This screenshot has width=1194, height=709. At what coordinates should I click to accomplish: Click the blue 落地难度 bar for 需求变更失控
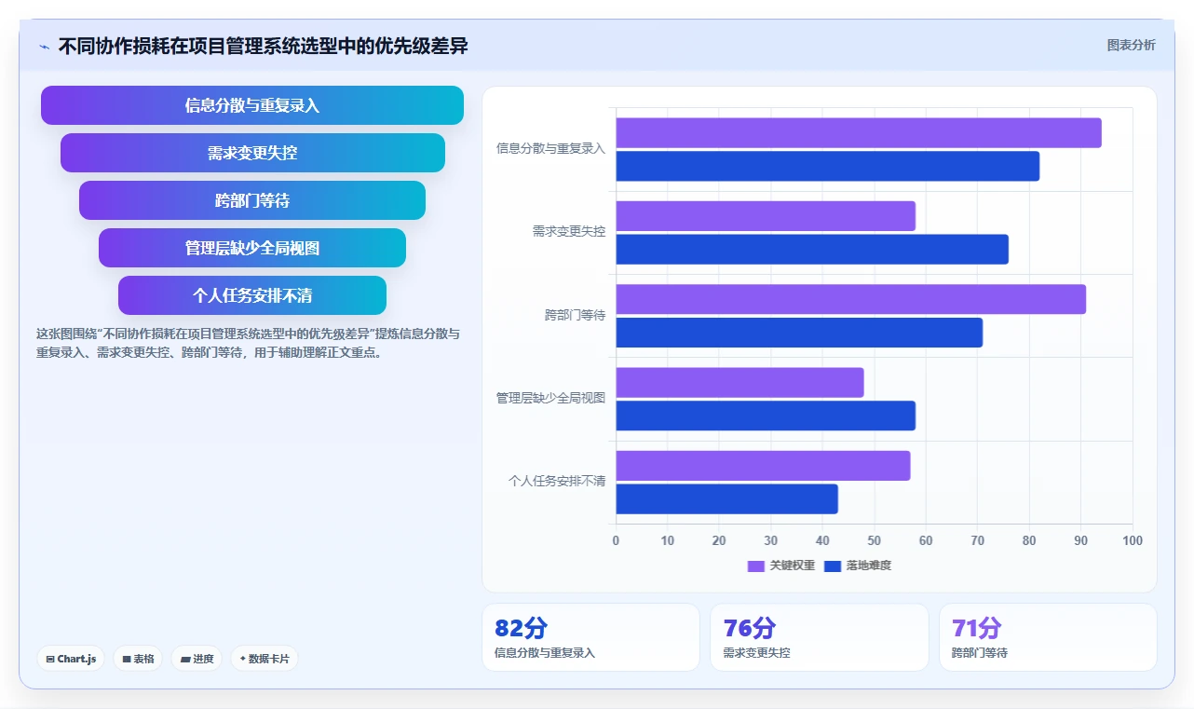812,250
